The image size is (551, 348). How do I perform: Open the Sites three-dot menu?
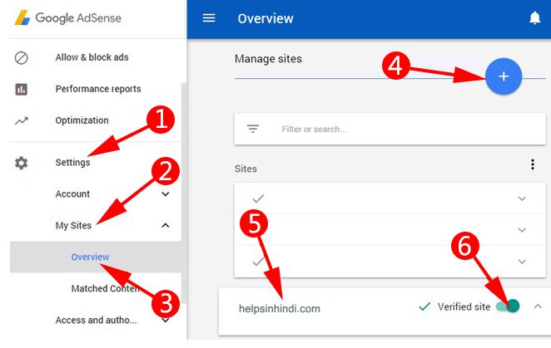[x=533, y=164]
